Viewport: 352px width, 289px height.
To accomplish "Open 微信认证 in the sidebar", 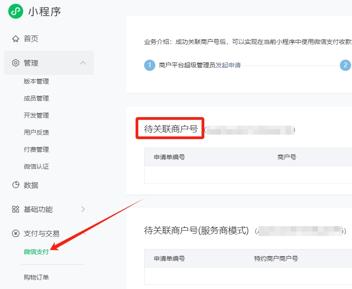I will click(36, 166).
